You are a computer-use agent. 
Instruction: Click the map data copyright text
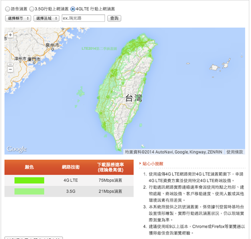[174, 152]
